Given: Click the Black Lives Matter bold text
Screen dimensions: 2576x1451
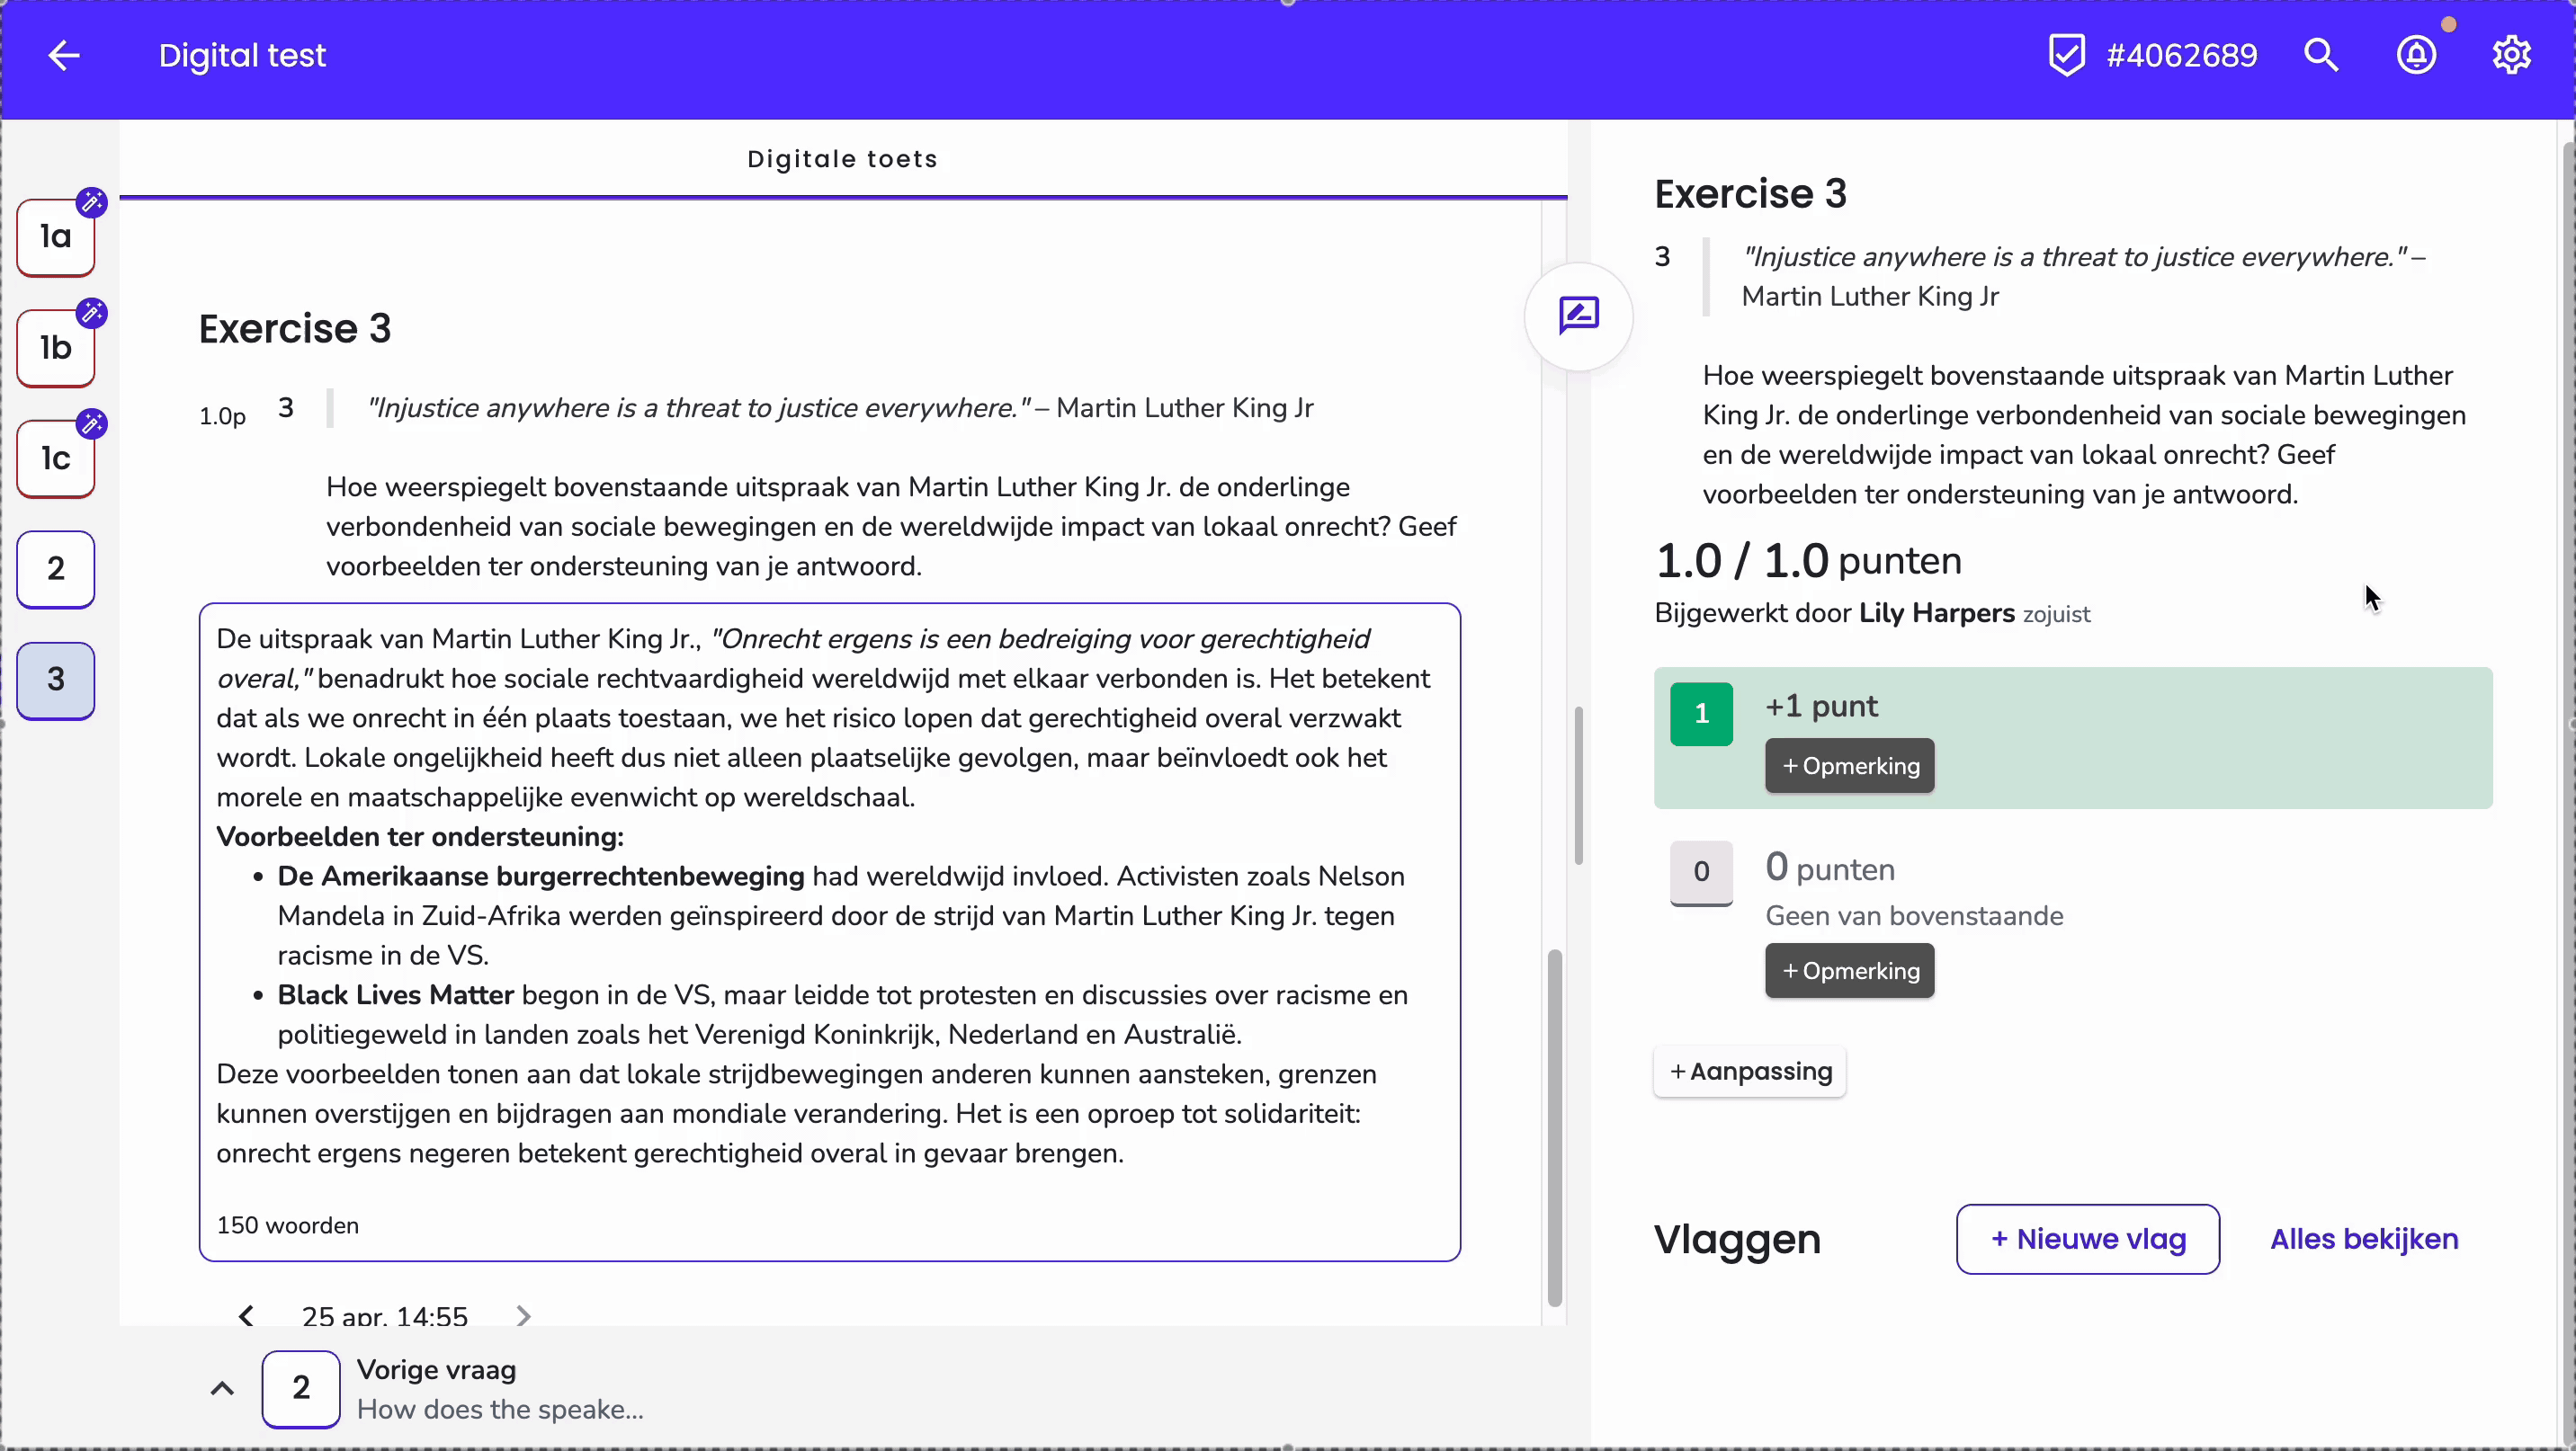Looking at the screenshot, I should point(396,995).
